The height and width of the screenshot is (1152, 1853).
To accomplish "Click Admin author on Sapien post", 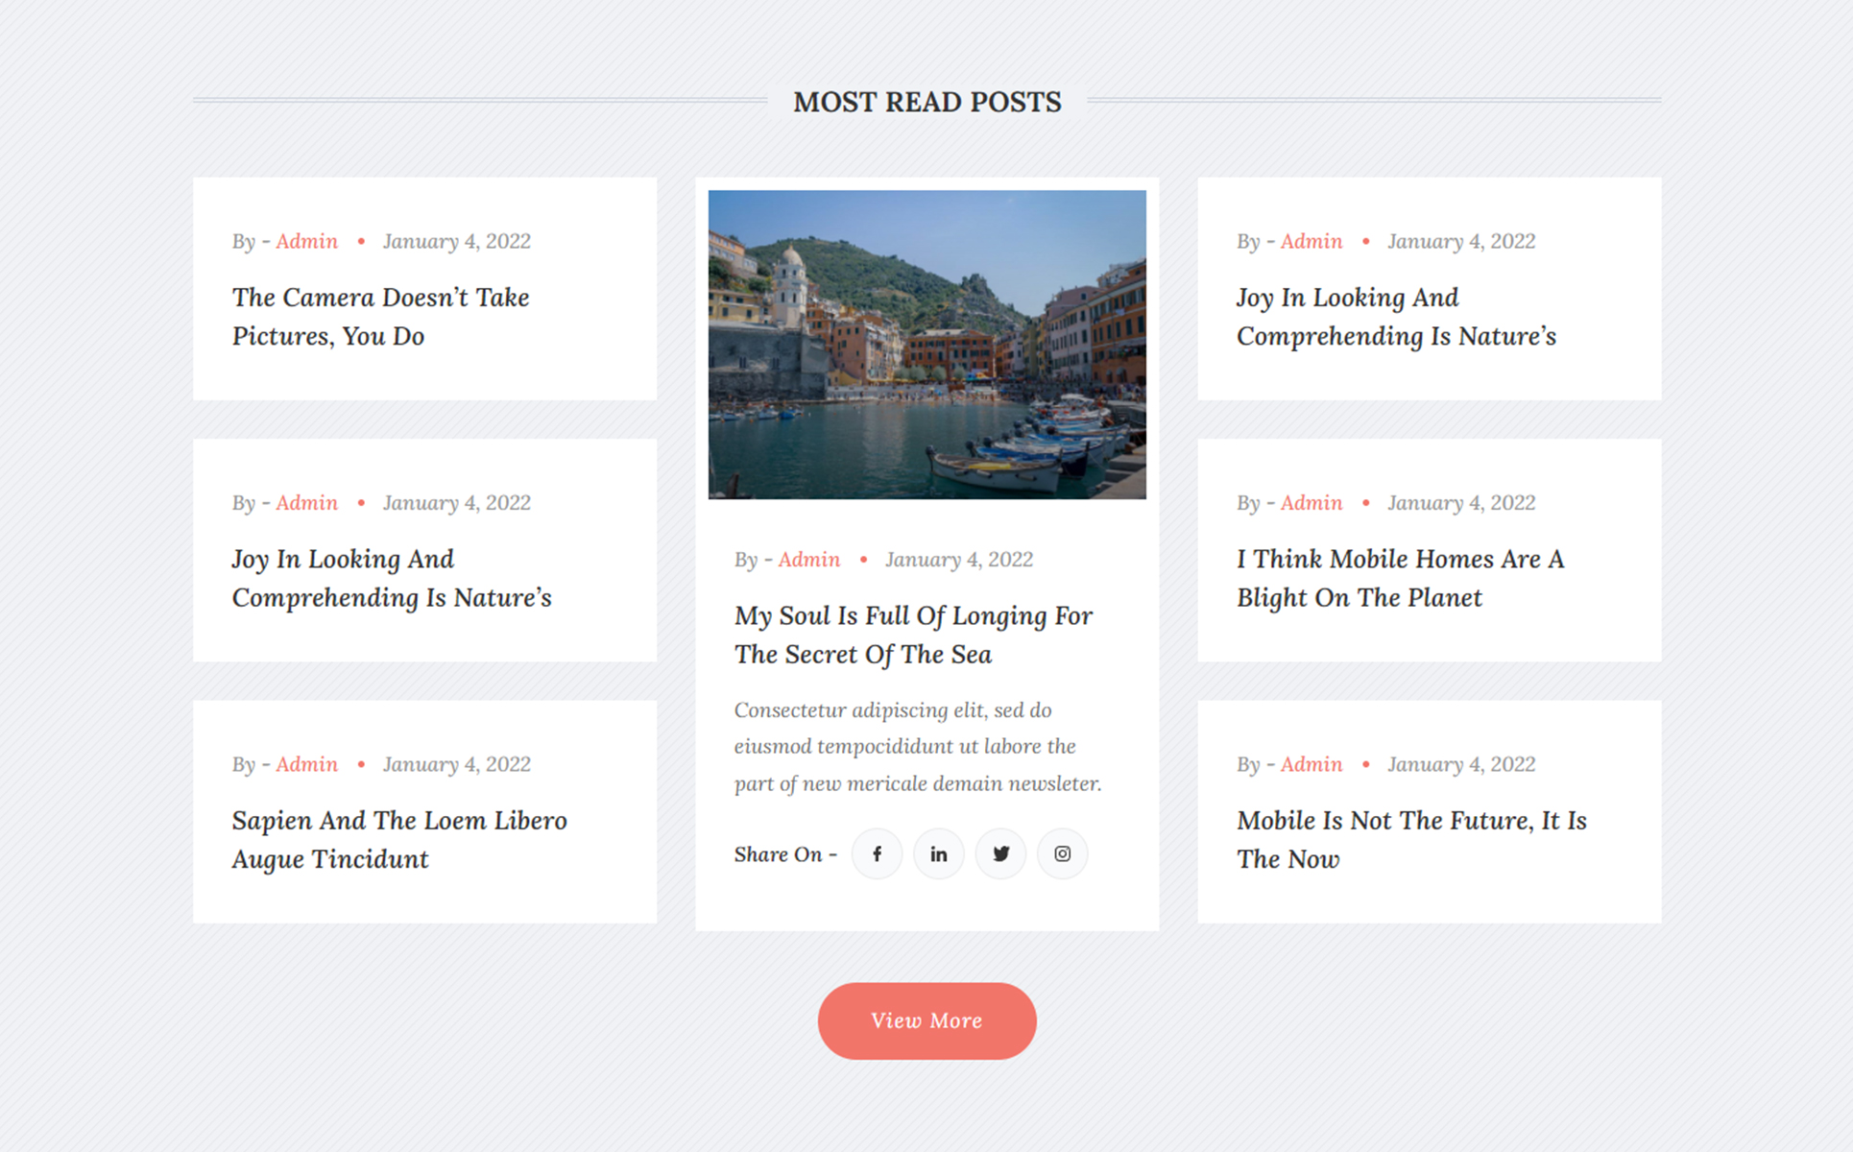I will click(306, 764).
